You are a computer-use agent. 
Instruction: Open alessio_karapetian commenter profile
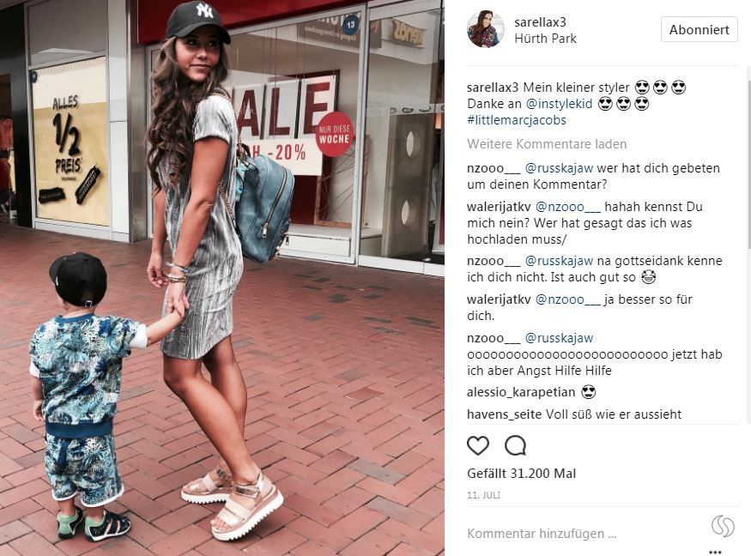[521, 392]
